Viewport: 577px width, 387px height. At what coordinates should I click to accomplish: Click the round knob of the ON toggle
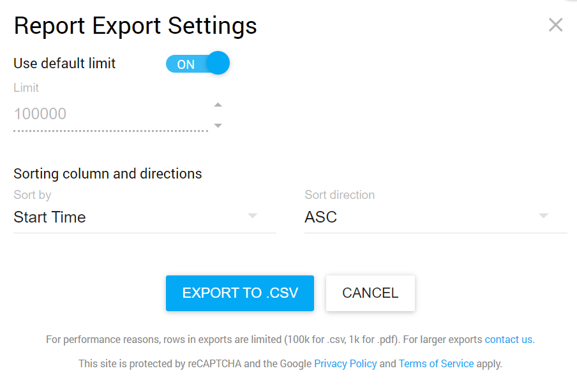pyautogui.click(x=218, y=64)
